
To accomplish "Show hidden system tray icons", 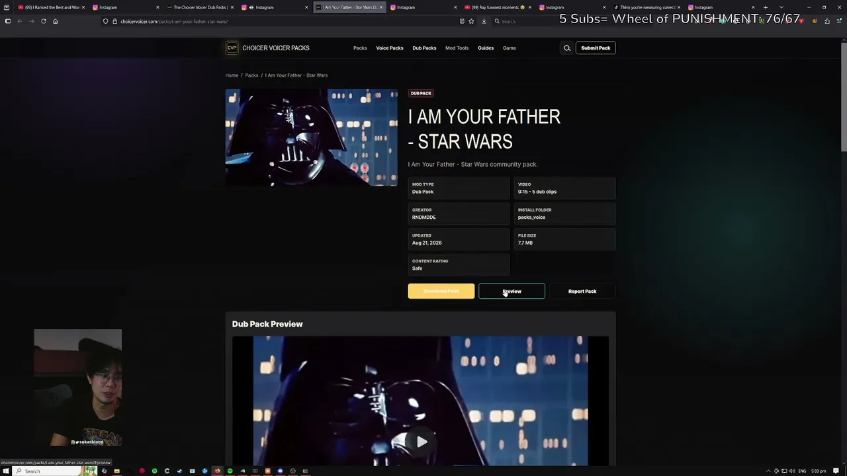I will pyautogui.click(x=768, y=471).
